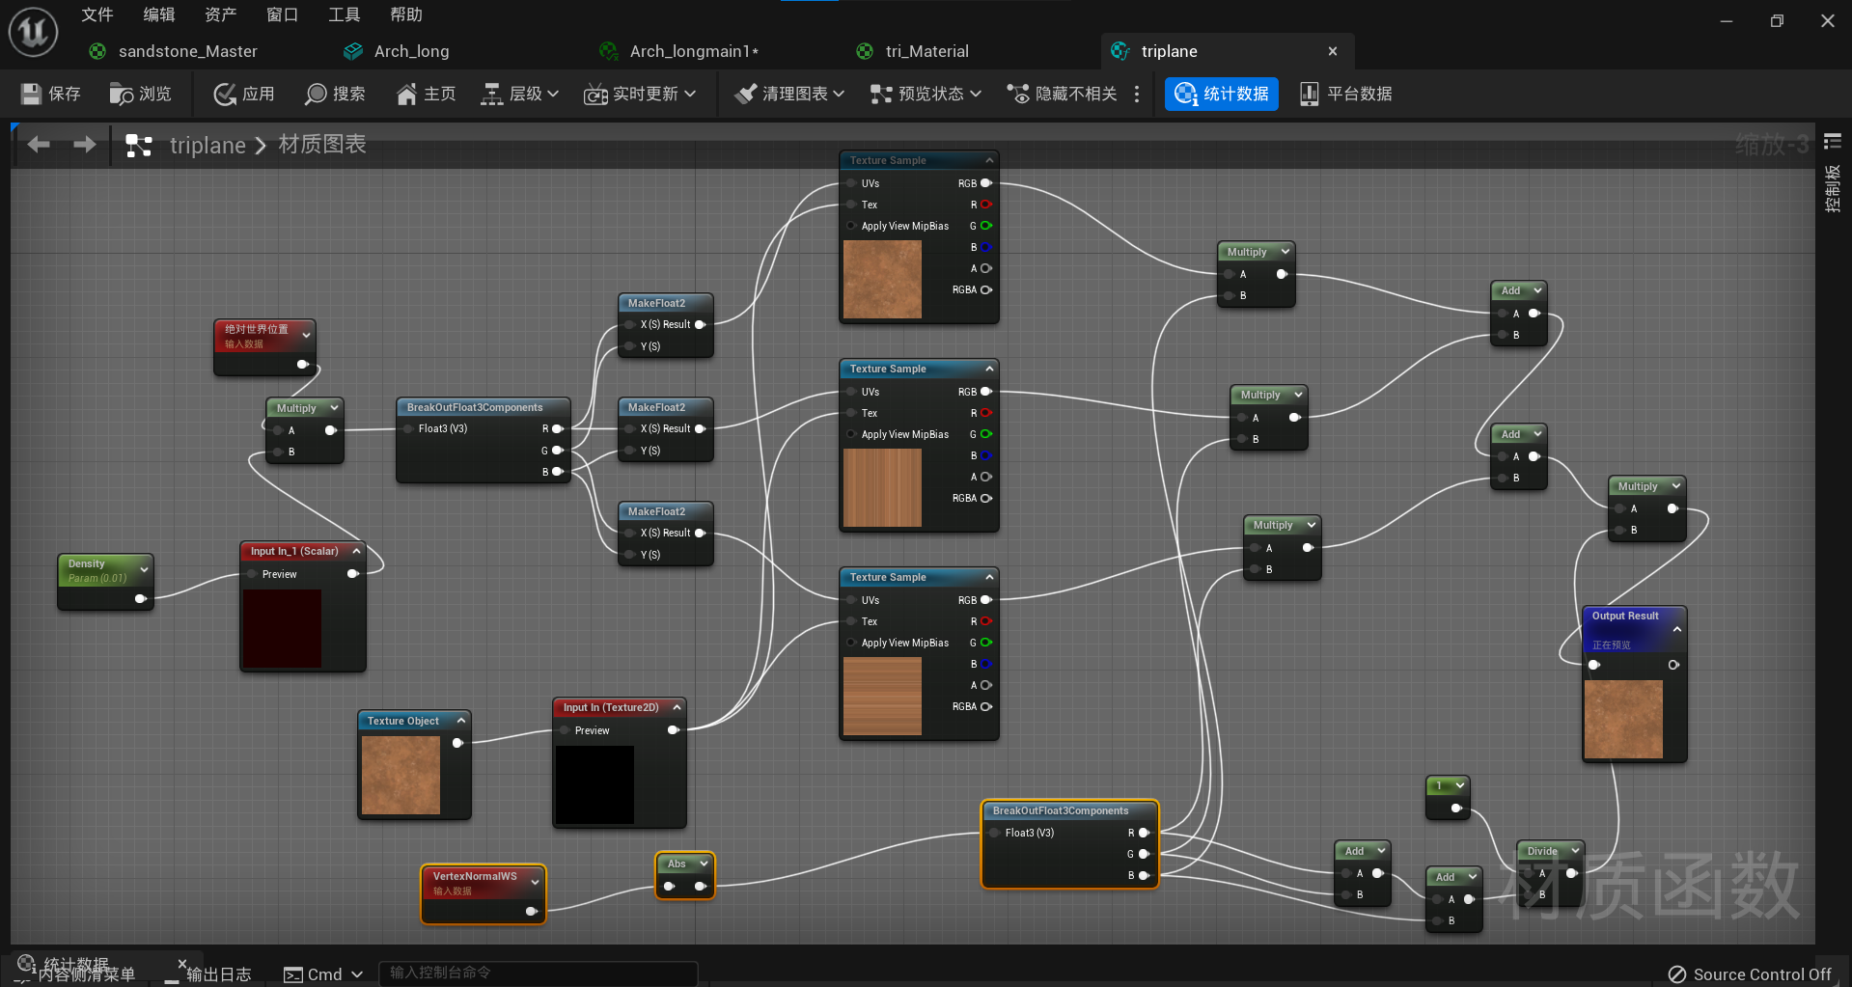Expand the Density parameter node chevron
1852x987 pixels.
click(x=144, y=569)
